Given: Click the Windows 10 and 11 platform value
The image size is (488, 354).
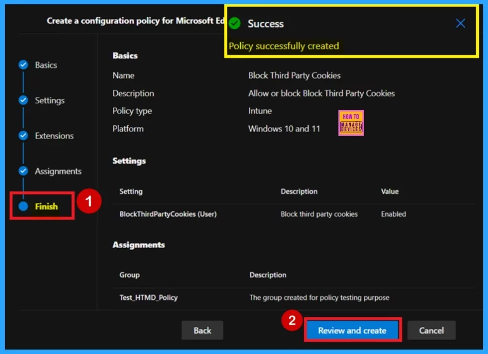Looking at the screenshot, I should 284,129.
